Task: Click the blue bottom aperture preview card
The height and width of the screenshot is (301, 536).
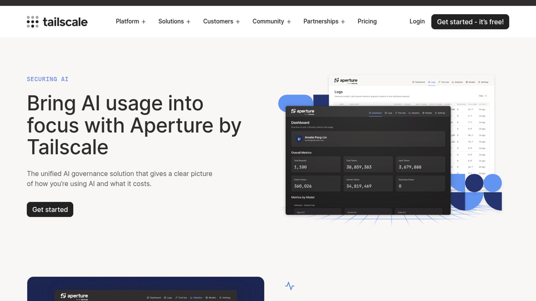Action: (x=146, y=289)
